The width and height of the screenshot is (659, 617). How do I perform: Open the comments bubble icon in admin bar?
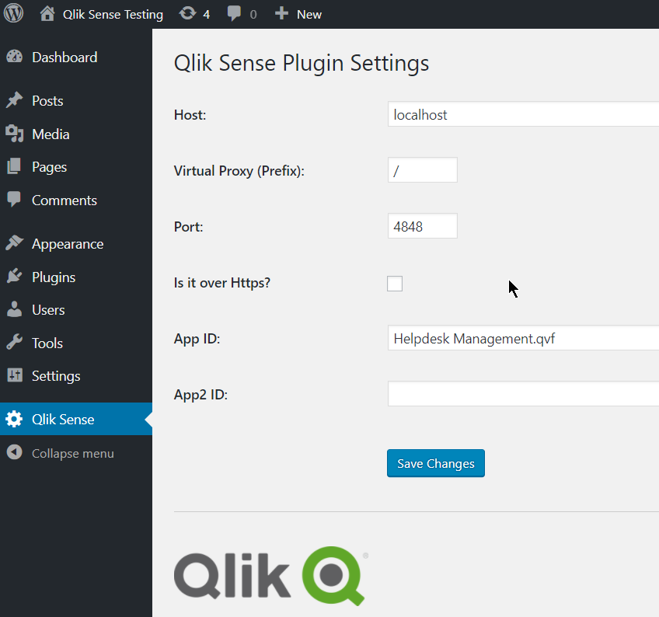tap(235, 14)
